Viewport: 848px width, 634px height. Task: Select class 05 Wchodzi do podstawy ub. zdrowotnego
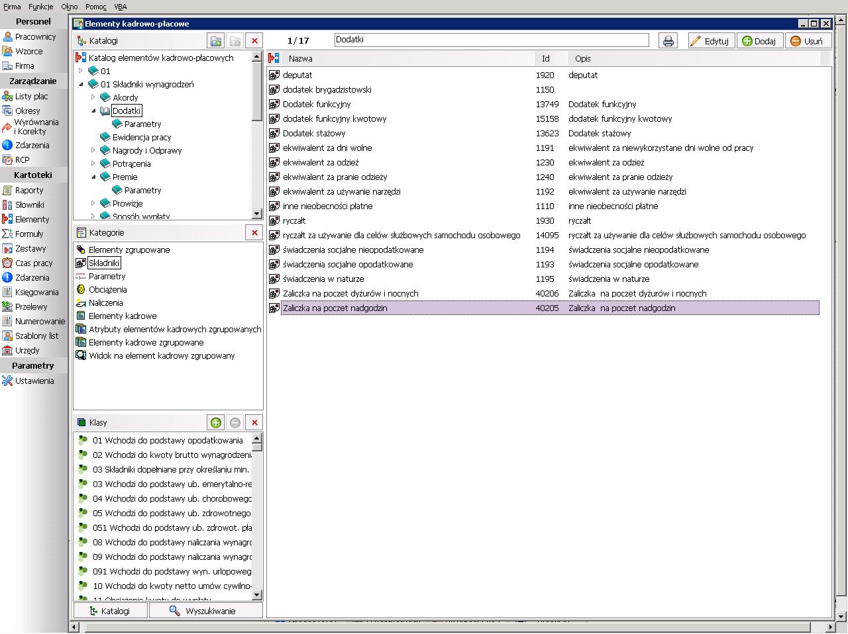pyautogui.click(x=172, y=513)
